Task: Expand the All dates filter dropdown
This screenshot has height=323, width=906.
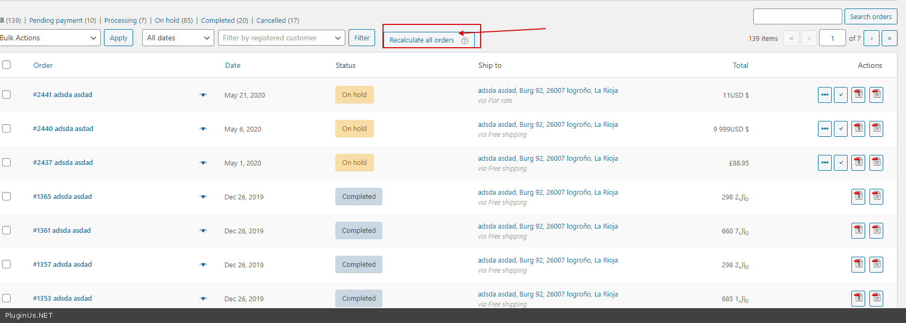Action: click(x=178, y=38)
